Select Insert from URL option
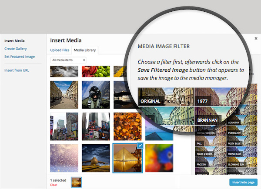Viewport: 261px width, 189px height. pos(17,70)
